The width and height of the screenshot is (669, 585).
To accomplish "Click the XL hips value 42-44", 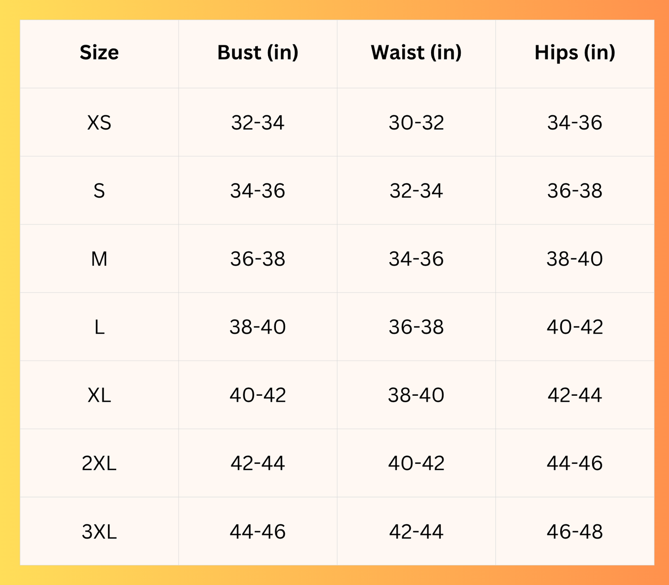I will click(575, 395).
